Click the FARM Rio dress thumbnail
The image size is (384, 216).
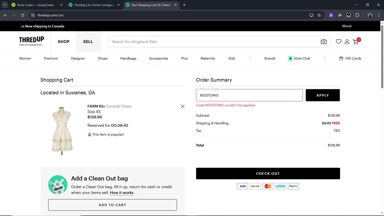(62, 131)
